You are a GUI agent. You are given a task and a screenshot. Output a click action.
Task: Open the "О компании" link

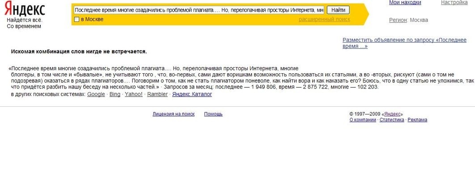(x=363, y=120)
